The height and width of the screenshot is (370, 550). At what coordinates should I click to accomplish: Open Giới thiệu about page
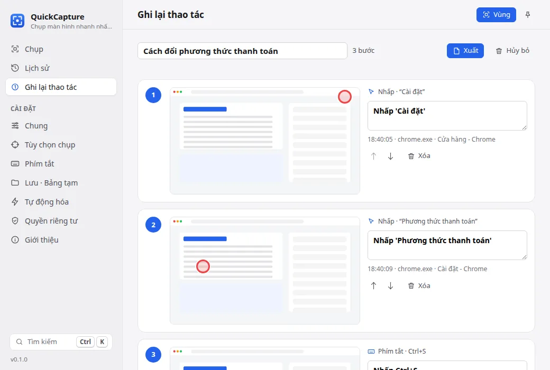[x=61, y=240]
